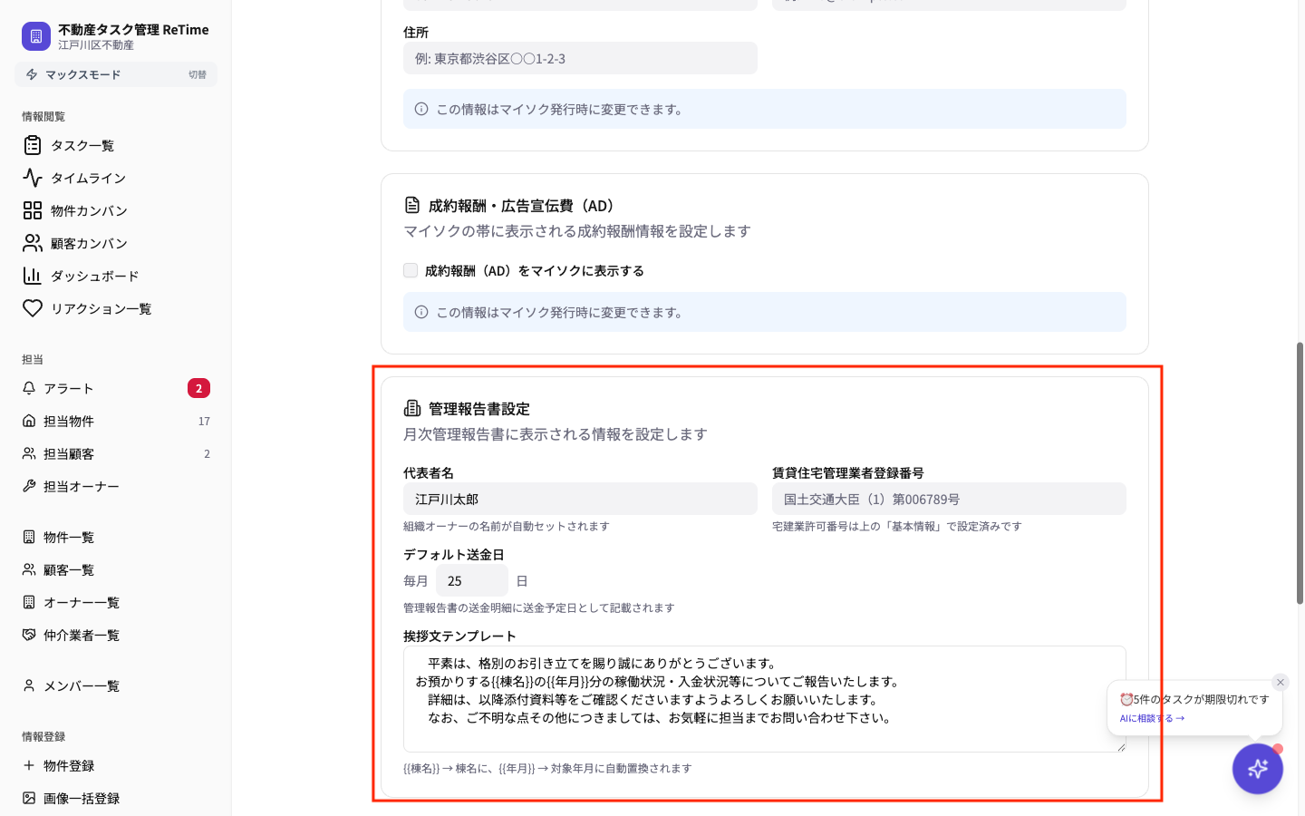The image size is (1305, 816).
Task: Open メンバー一覧 page
Action: point(116,685)
